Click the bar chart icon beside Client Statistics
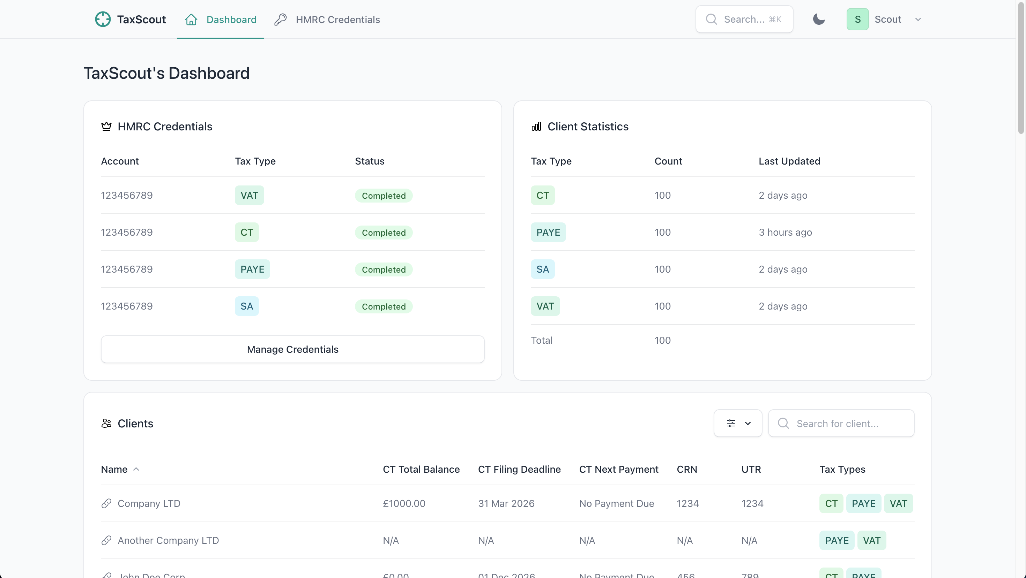The image size is (1026, 578). coord(536,127)
